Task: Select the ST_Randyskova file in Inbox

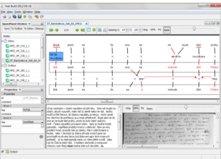Action: [23, 61]
